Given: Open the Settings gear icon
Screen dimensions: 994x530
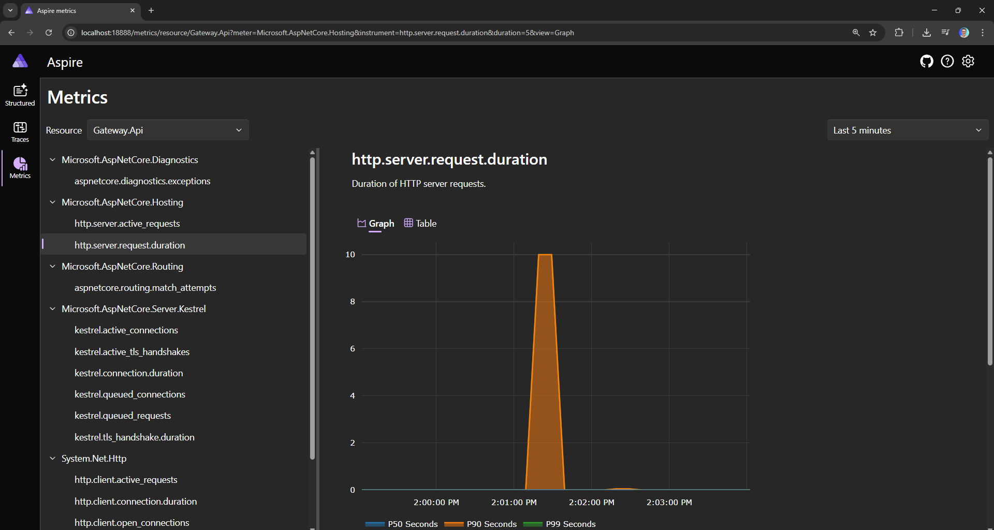Looking at the screenshot, I should [x=968, y=62].
